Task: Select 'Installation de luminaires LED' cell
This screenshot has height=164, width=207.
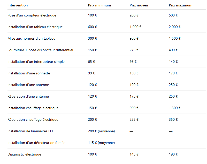Action: point(31,131)
